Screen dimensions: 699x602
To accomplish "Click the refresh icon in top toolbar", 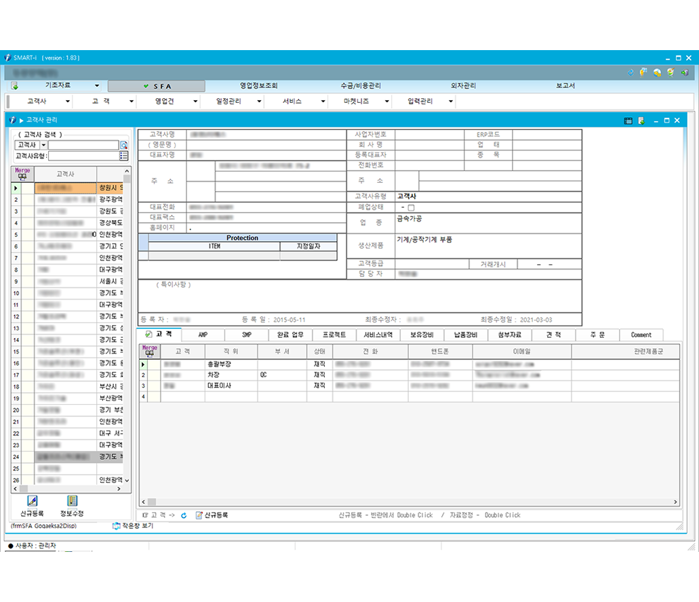I will (631, 72).
